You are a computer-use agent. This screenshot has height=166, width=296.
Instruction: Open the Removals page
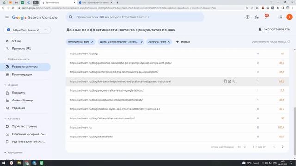coord(18,108)
